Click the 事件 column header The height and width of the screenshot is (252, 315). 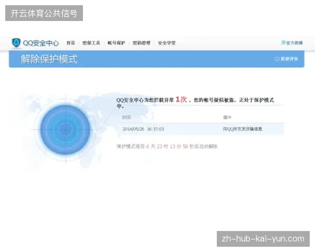[x=227, y=118]
